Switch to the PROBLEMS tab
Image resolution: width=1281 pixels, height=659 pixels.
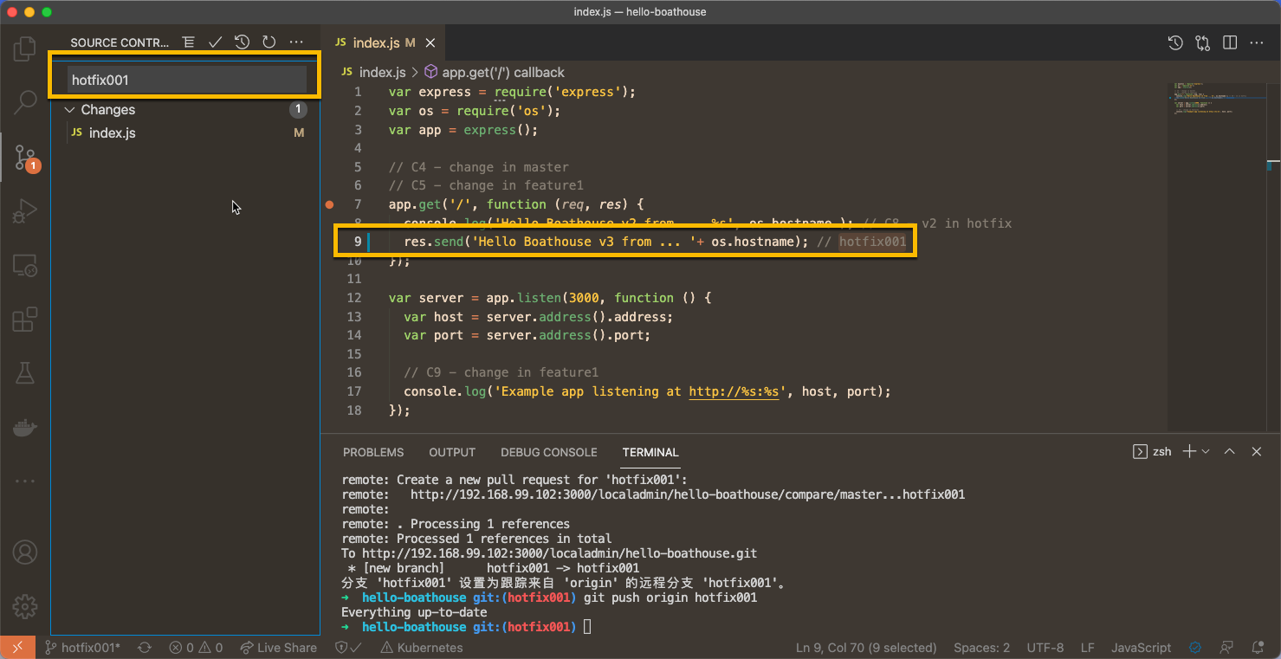[373, 452]
